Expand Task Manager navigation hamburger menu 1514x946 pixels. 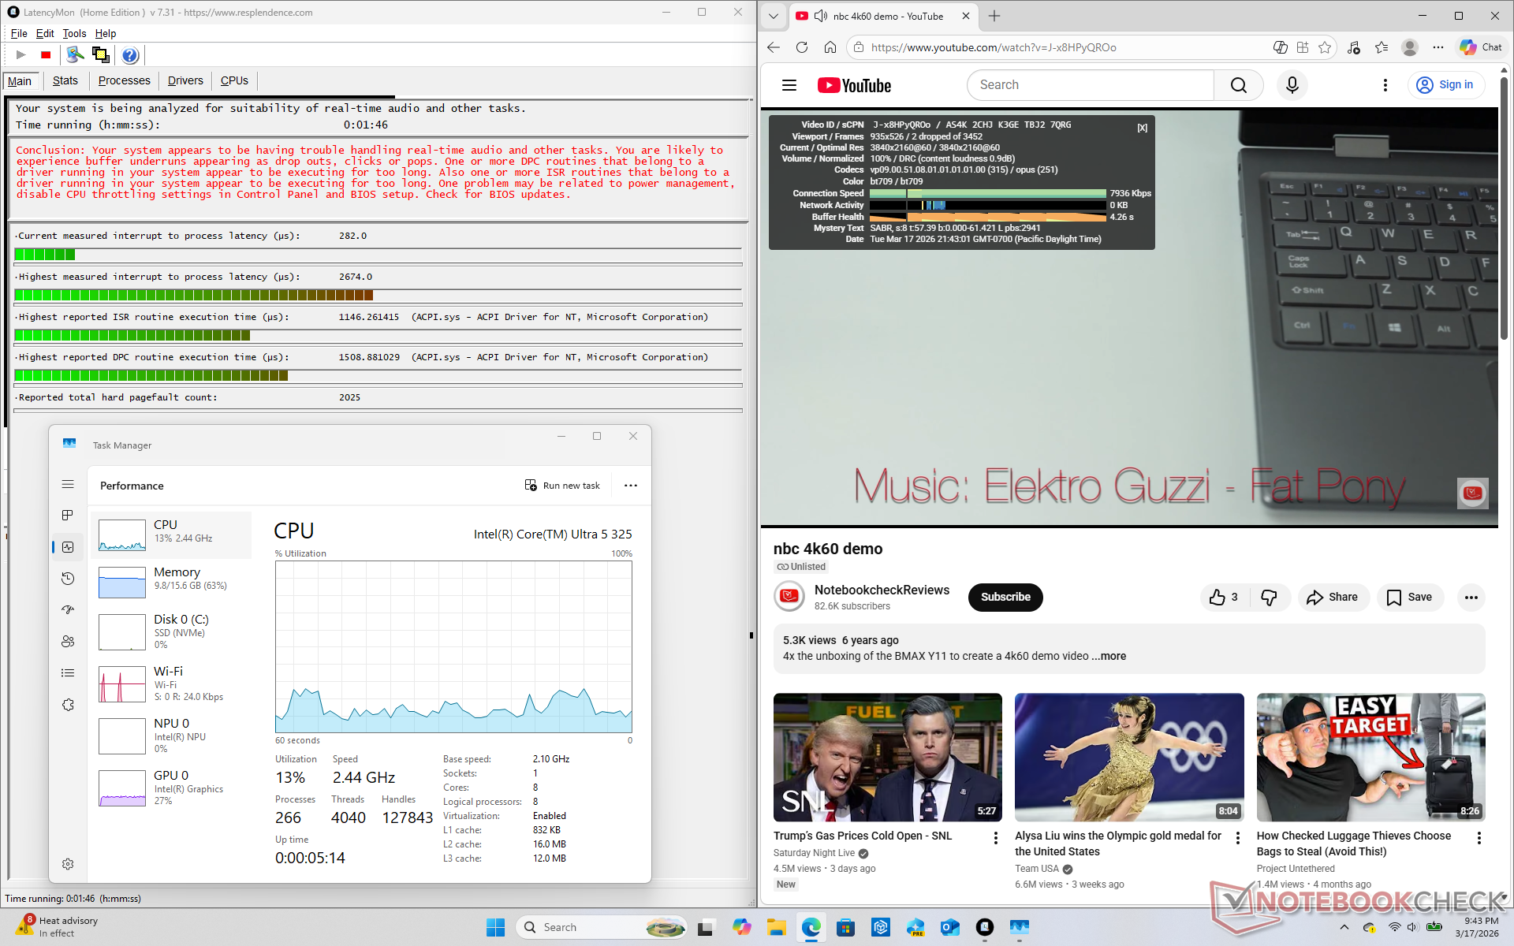68,485
